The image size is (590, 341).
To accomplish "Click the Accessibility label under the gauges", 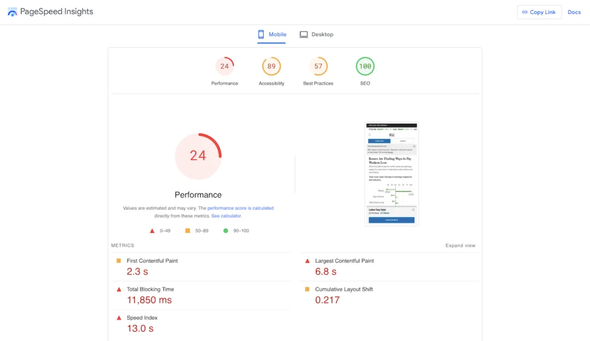I will pyautogui.click(x=271, y=83).
